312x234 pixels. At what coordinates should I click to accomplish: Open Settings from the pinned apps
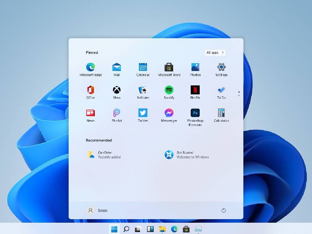[x=221, y=67]
